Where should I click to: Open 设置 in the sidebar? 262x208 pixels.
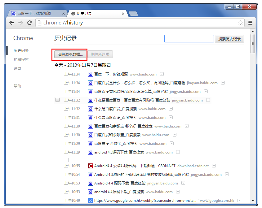click(17, 69)
